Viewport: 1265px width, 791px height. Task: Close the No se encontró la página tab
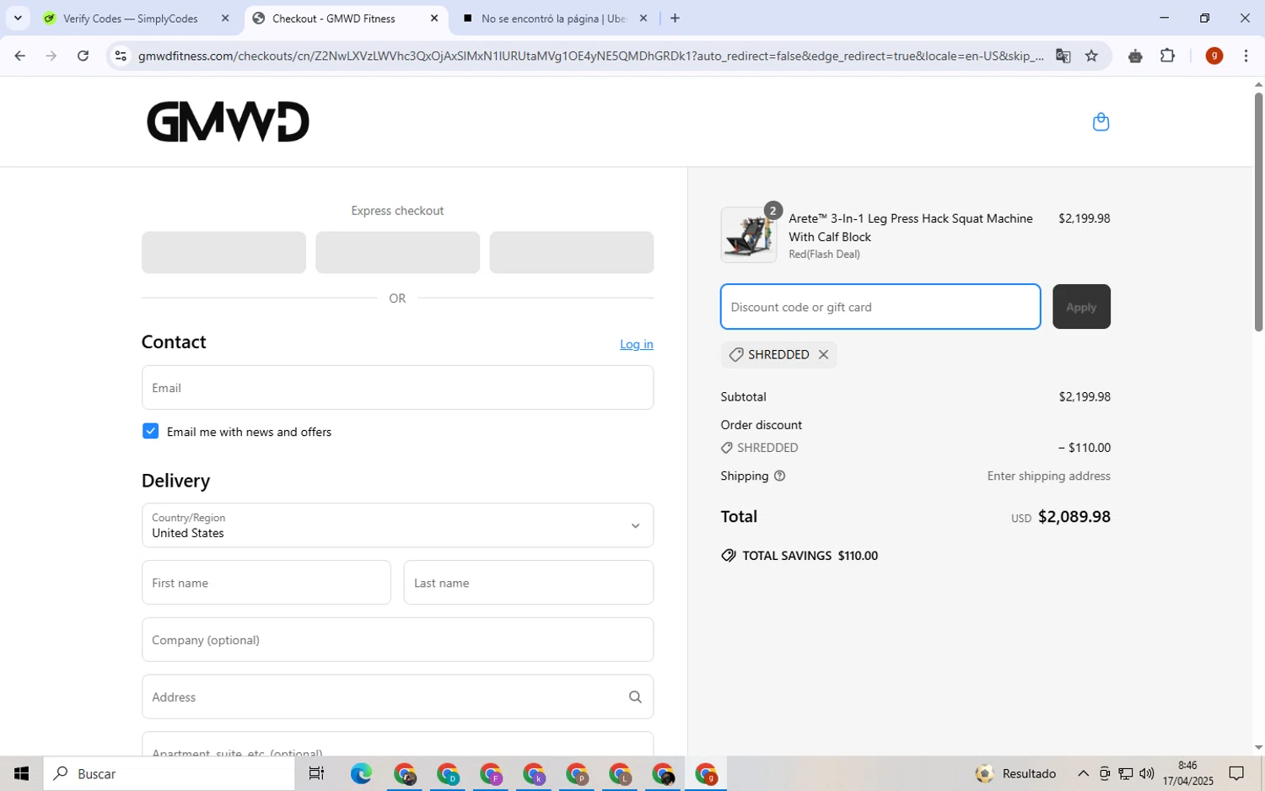pyautogui.click(x=643, y=18)
